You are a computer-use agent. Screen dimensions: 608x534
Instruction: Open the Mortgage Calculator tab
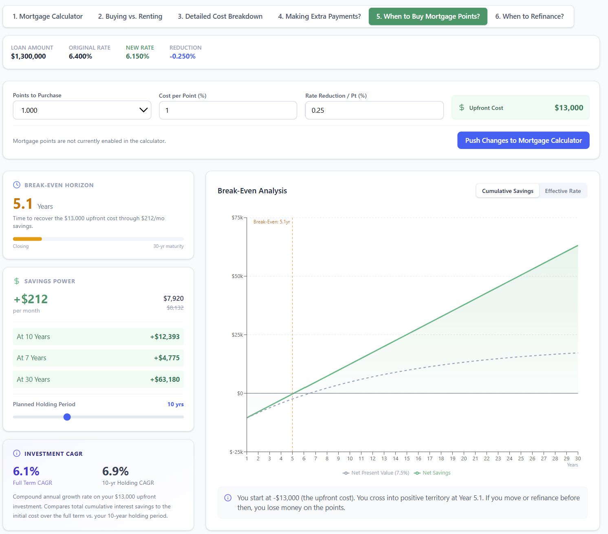tap(48, 16)
